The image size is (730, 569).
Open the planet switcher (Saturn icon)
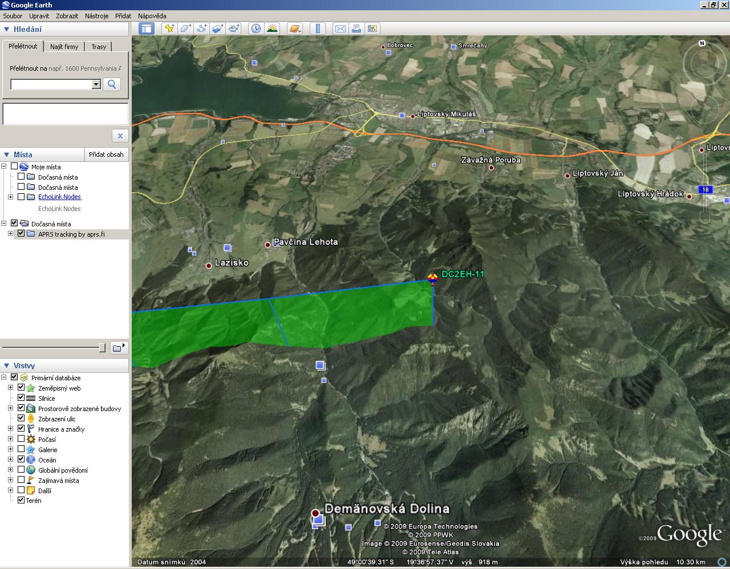click(295, 29)
